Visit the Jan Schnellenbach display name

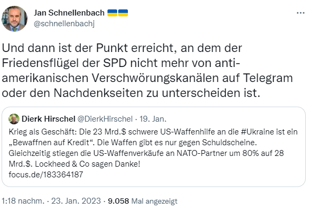click(x=69, y=13)
